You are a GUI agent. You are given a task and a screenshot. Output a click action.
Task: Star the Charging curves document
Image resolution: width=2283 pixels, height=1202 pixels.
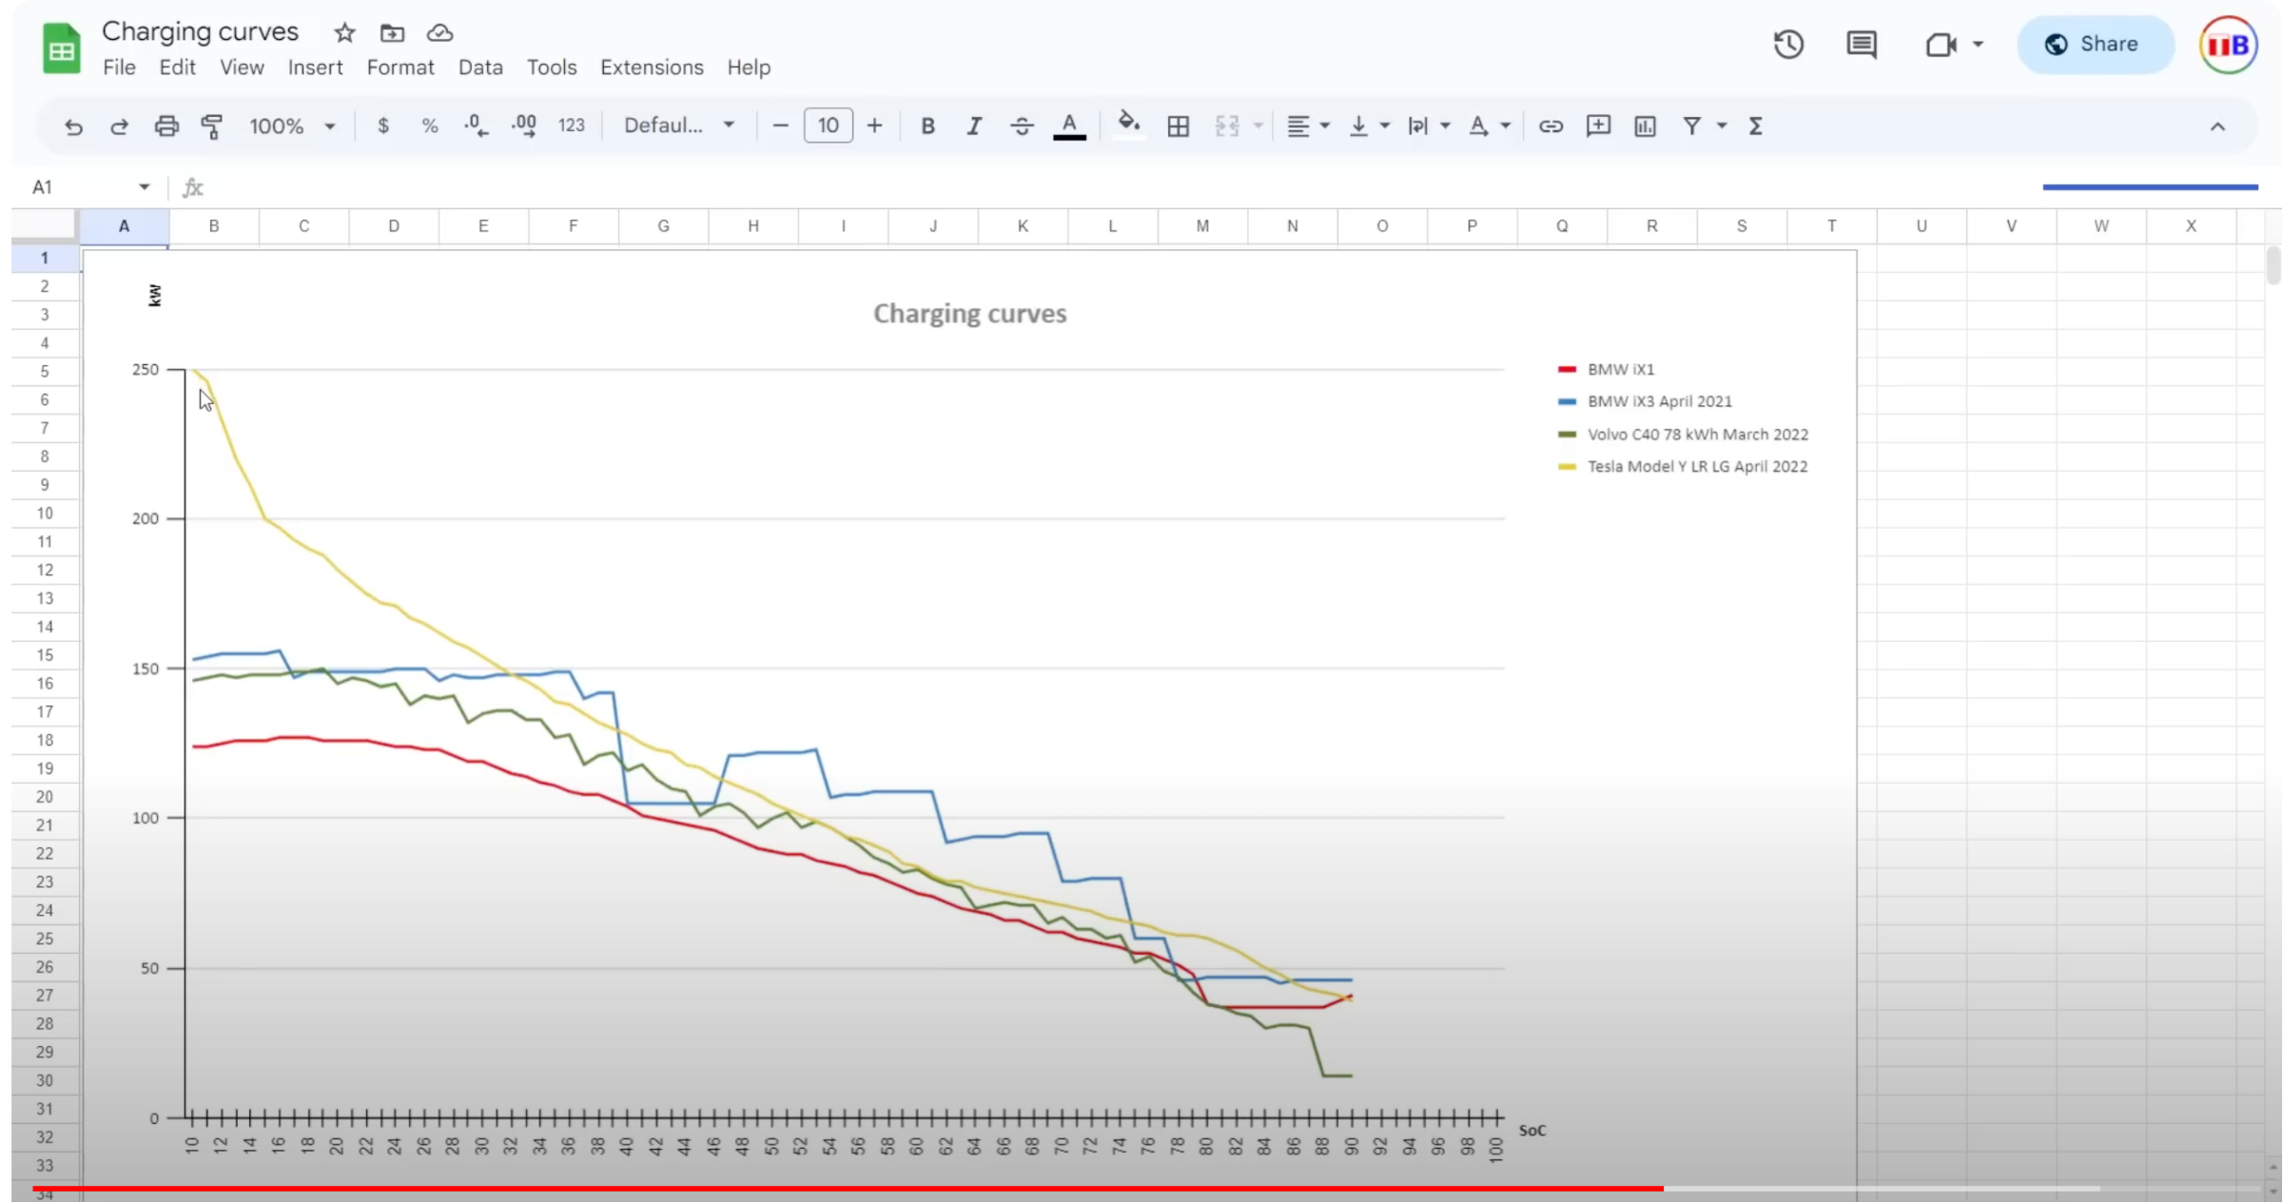(x=344, y=33)
